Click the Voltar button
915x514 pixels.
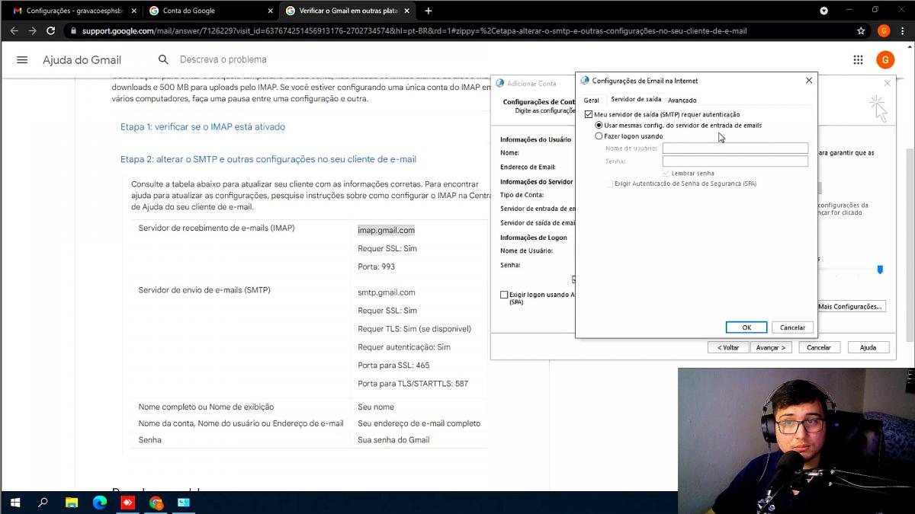click(x=727, y=347)
